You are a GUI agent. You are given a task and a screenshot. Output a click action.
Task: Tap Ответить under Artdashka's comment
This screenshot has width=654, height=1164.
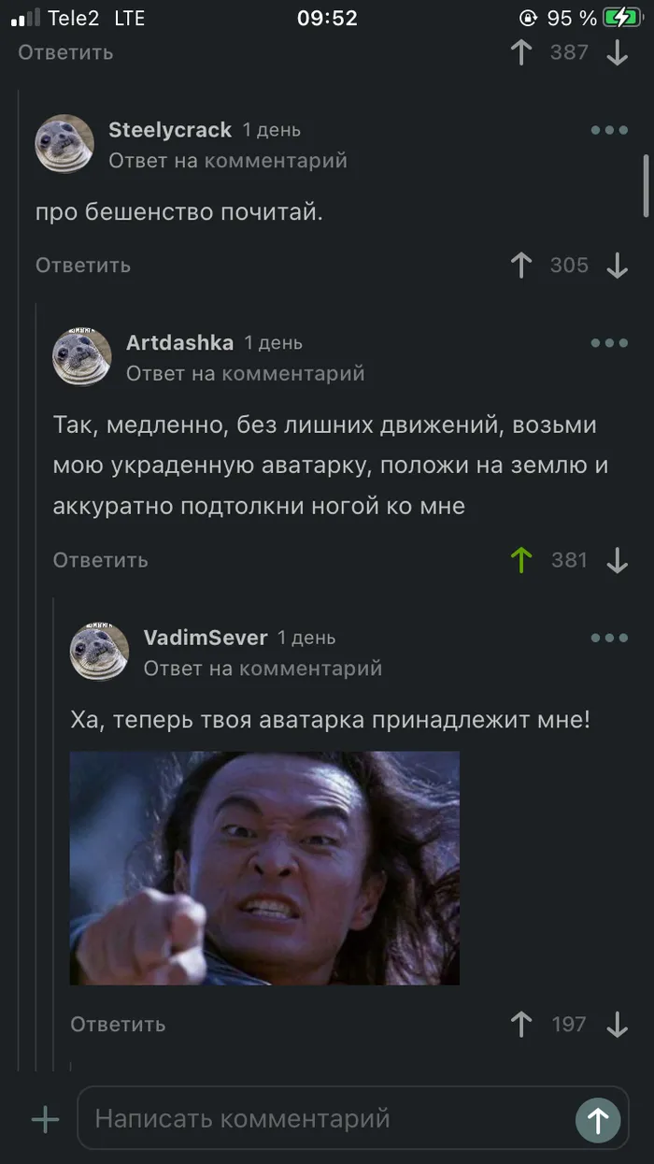pos(100,560)
